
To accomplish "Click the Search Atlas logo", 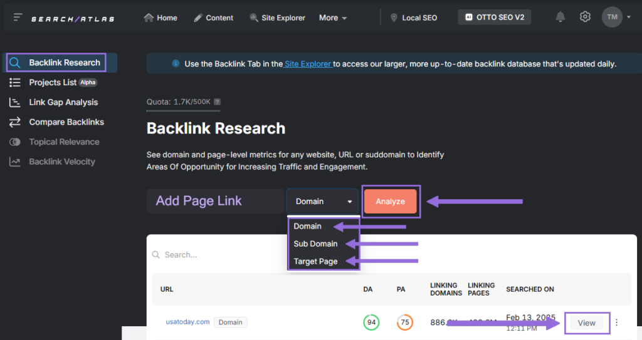I will (x=73, y=19).
